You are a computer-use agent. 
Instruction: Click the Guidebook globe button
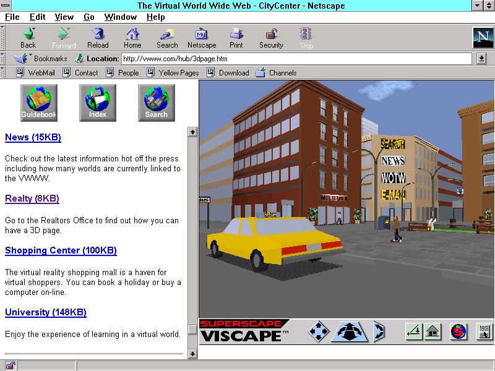pyautogui.click(x=39, y=103)
